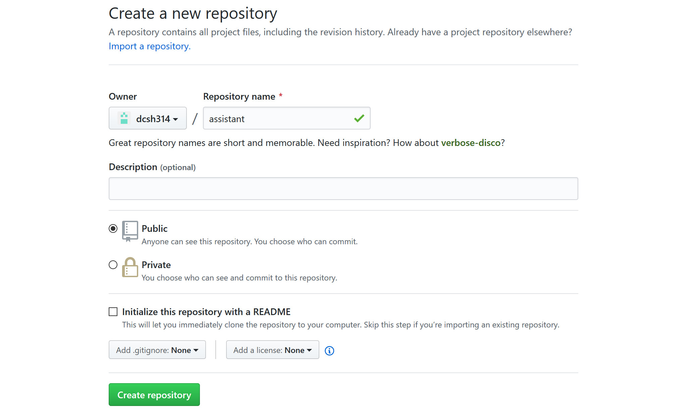Expand the Add a license dropdown
Image resolution: width=687 pixels, height=409 pixels.
[x=272, y=350]
